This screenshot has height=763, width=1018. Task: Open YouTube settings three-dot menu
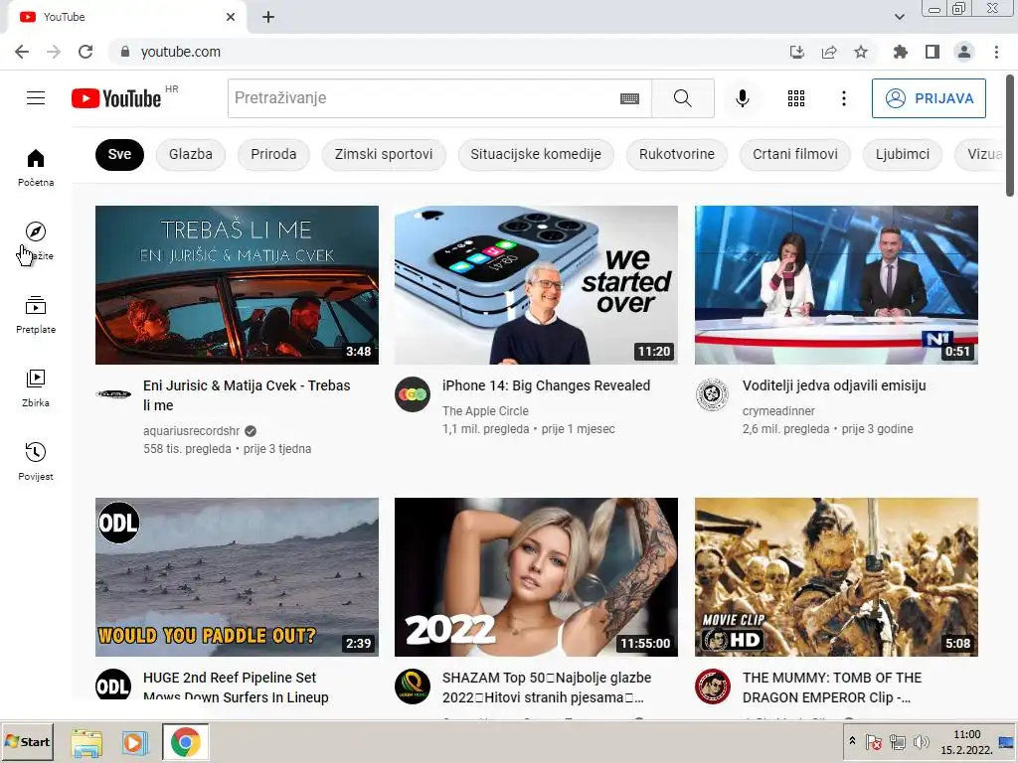coord(843,98)
